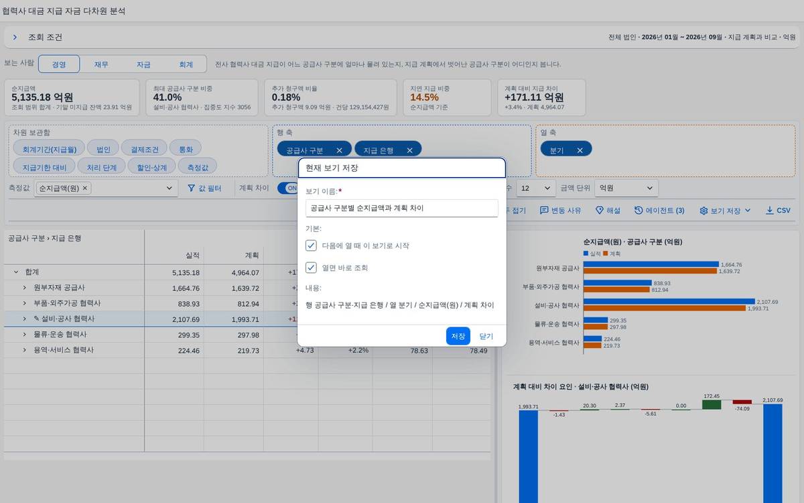Remove the 순지급액(원) token from 측정값
Image resolution: width=804 pixels, height=503 pixels.
(85, 188)
